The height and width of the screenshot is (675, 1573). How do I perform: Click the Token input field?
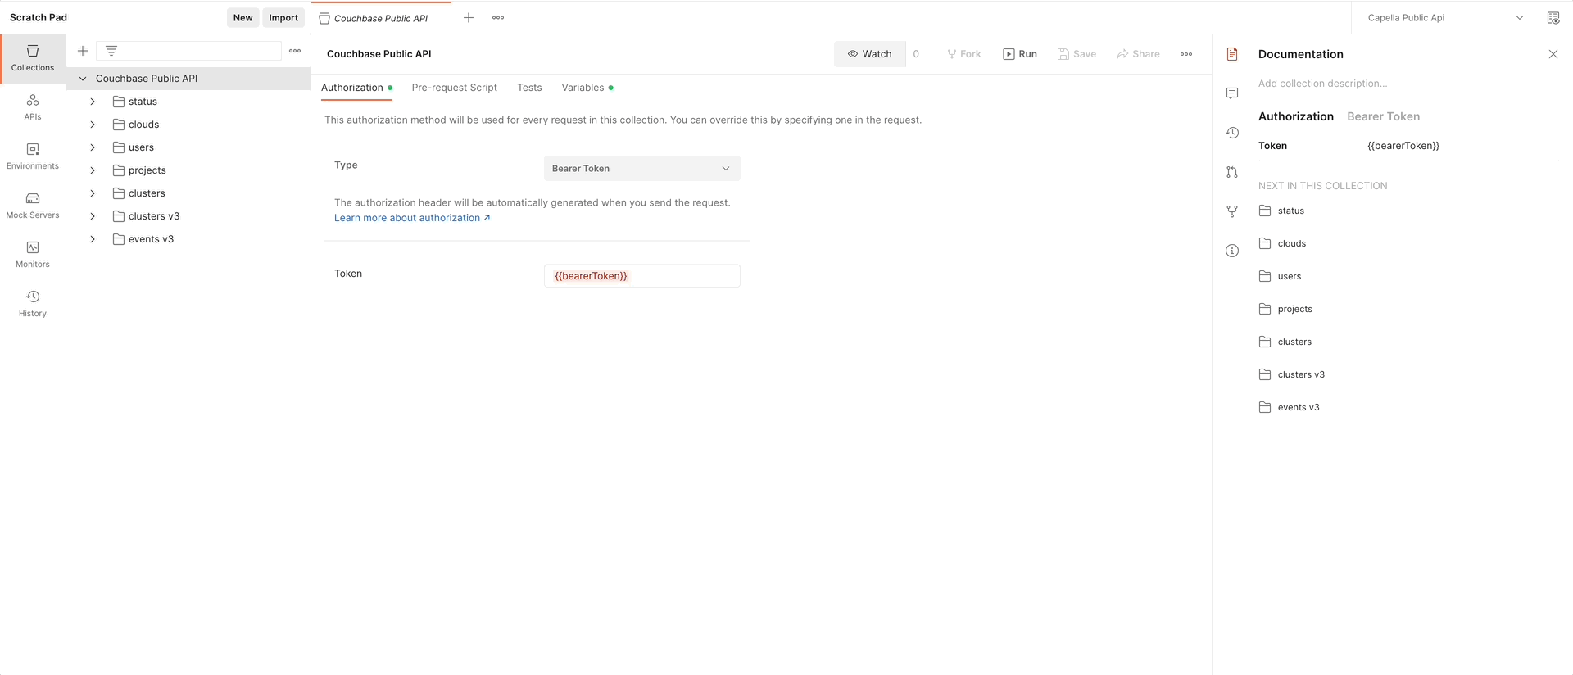pos(641,276)
